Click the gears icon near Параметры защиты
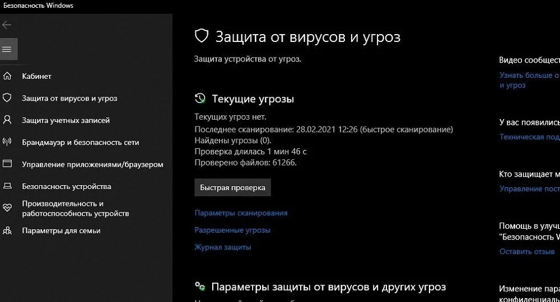This screenshot has height=302, width=560. point(200,286)
